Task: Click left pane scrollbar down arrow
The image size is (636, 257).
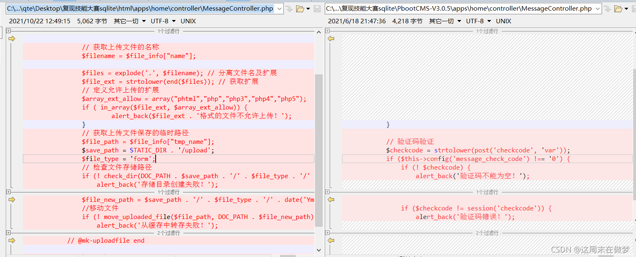Action: (x=319, y=250)
